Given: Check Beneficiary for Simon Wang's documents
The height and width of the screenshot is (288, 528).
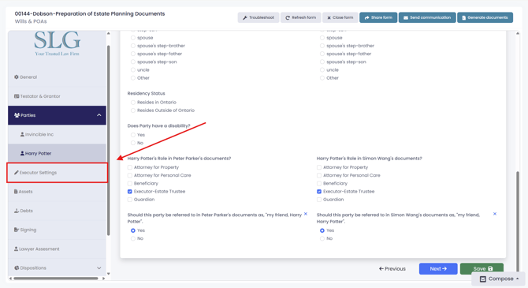Looking at the screenshot, I should [x=319, y=184].
